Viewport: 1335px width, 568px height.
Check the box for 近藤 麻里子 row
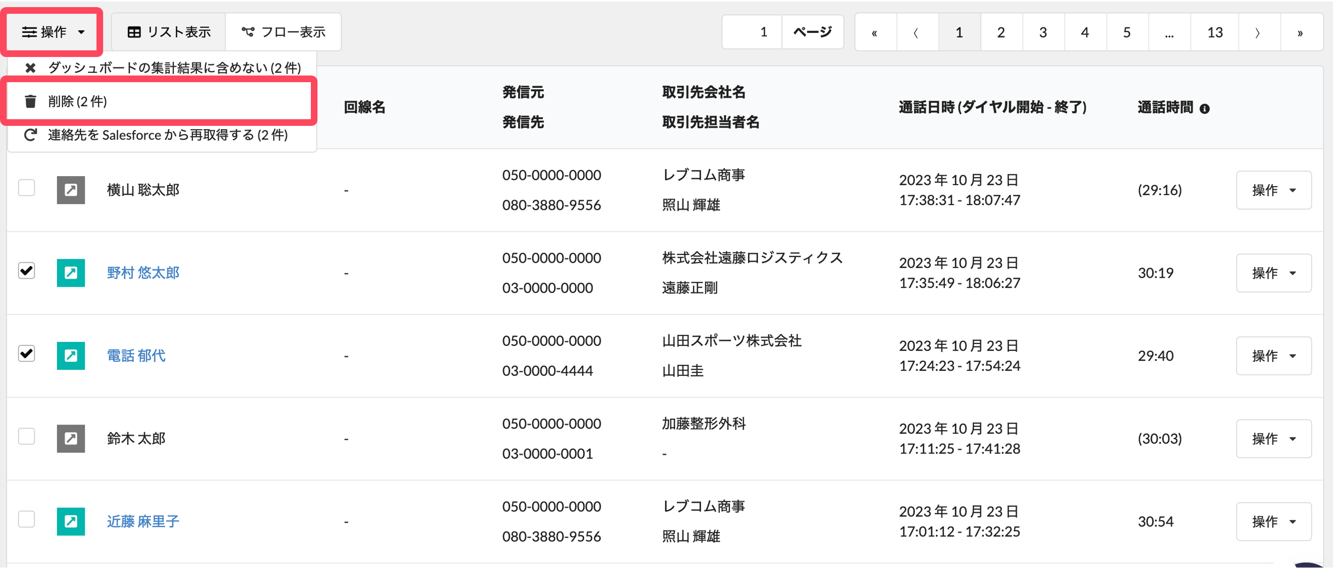pos(27,519)
